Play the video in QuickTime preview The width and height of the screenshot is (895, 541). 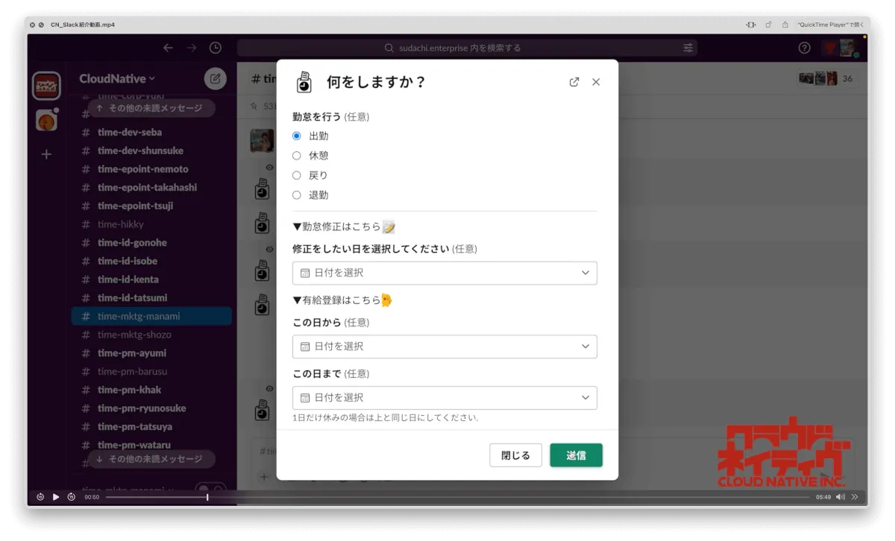(x=56, y=497)
